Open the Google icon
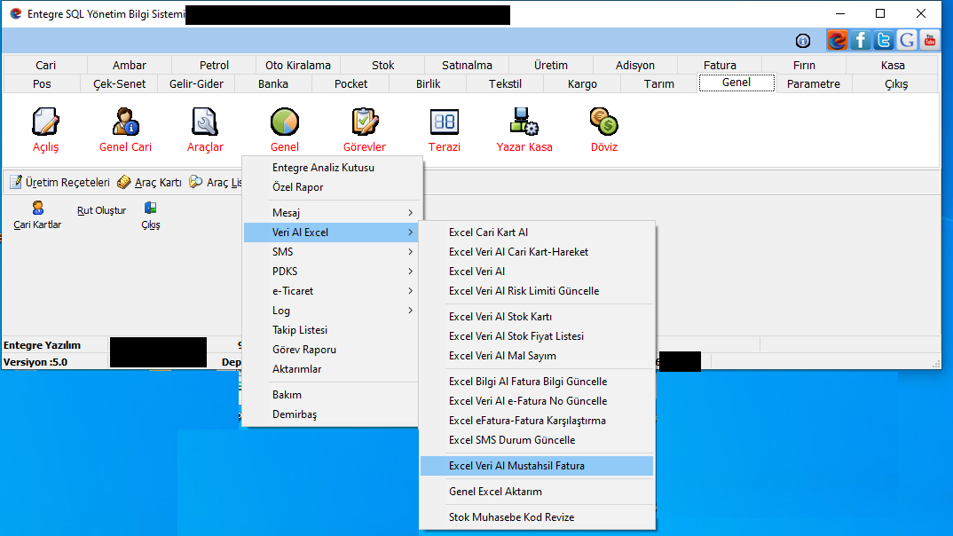 point(907,41)
